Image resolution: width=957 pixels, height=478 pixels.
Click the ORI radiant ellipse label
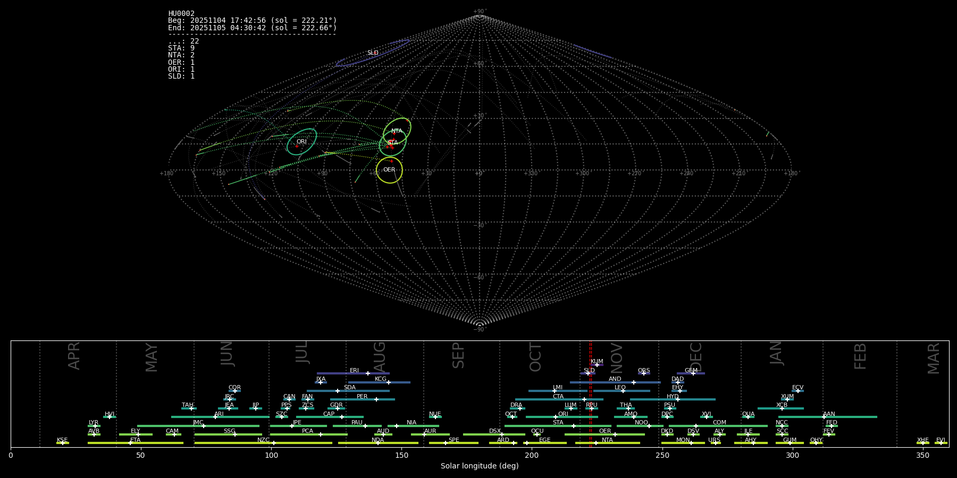(301, 142)
